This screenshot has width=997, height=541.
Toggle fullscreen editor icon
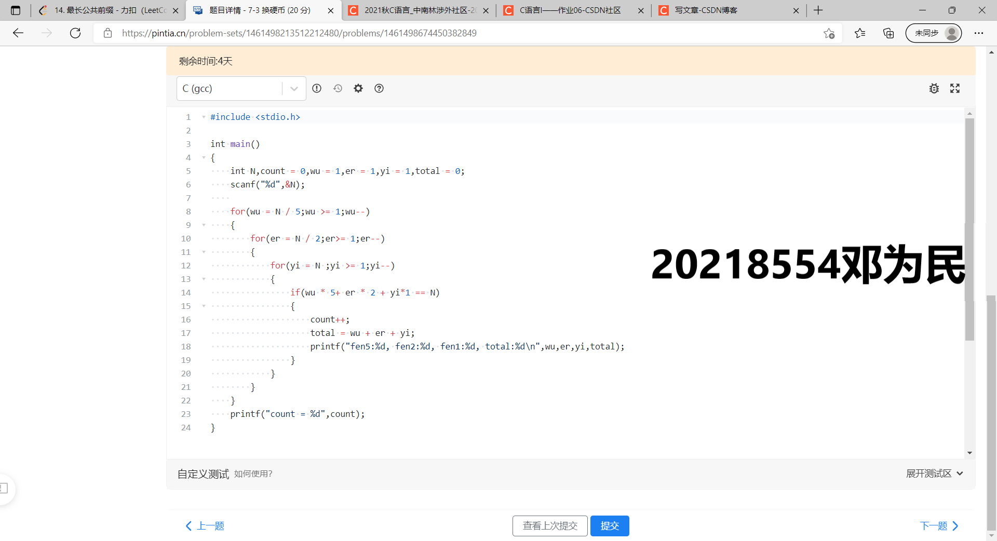click(x=955, y=88)
